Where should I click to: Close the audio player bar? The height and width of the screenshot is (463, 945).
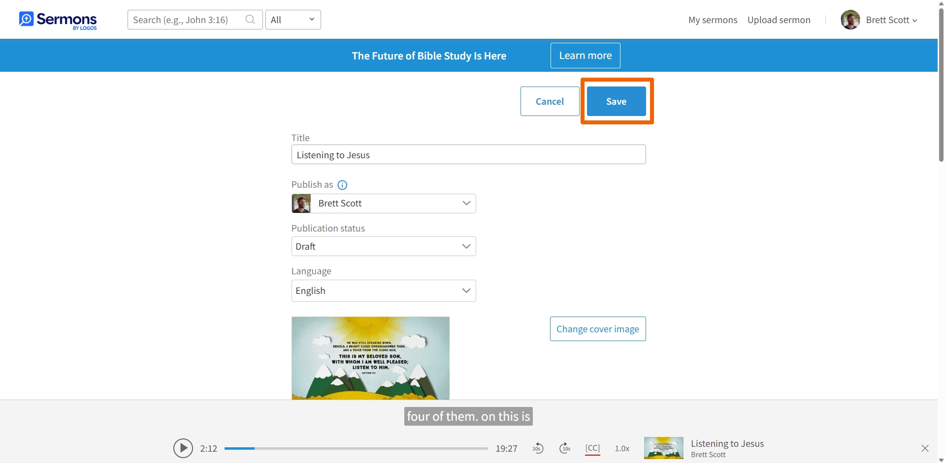click(925, 448)
